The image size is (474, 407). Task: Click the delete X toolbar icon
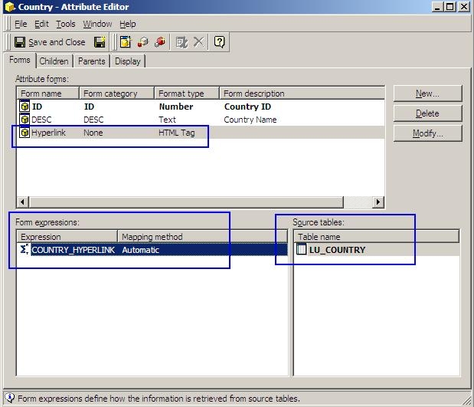198,42
